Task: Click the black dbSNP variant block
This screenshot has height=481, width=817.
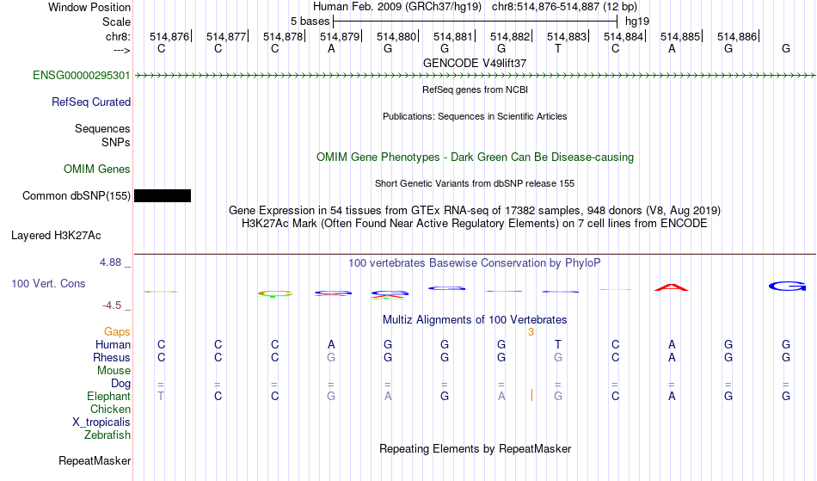Action: pos(163,196)
